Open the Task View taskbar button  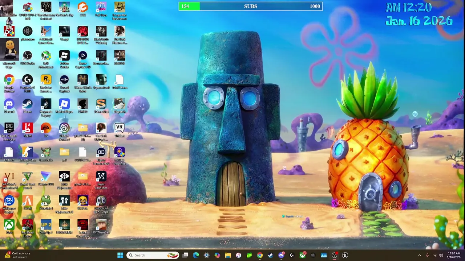(186, 255)
